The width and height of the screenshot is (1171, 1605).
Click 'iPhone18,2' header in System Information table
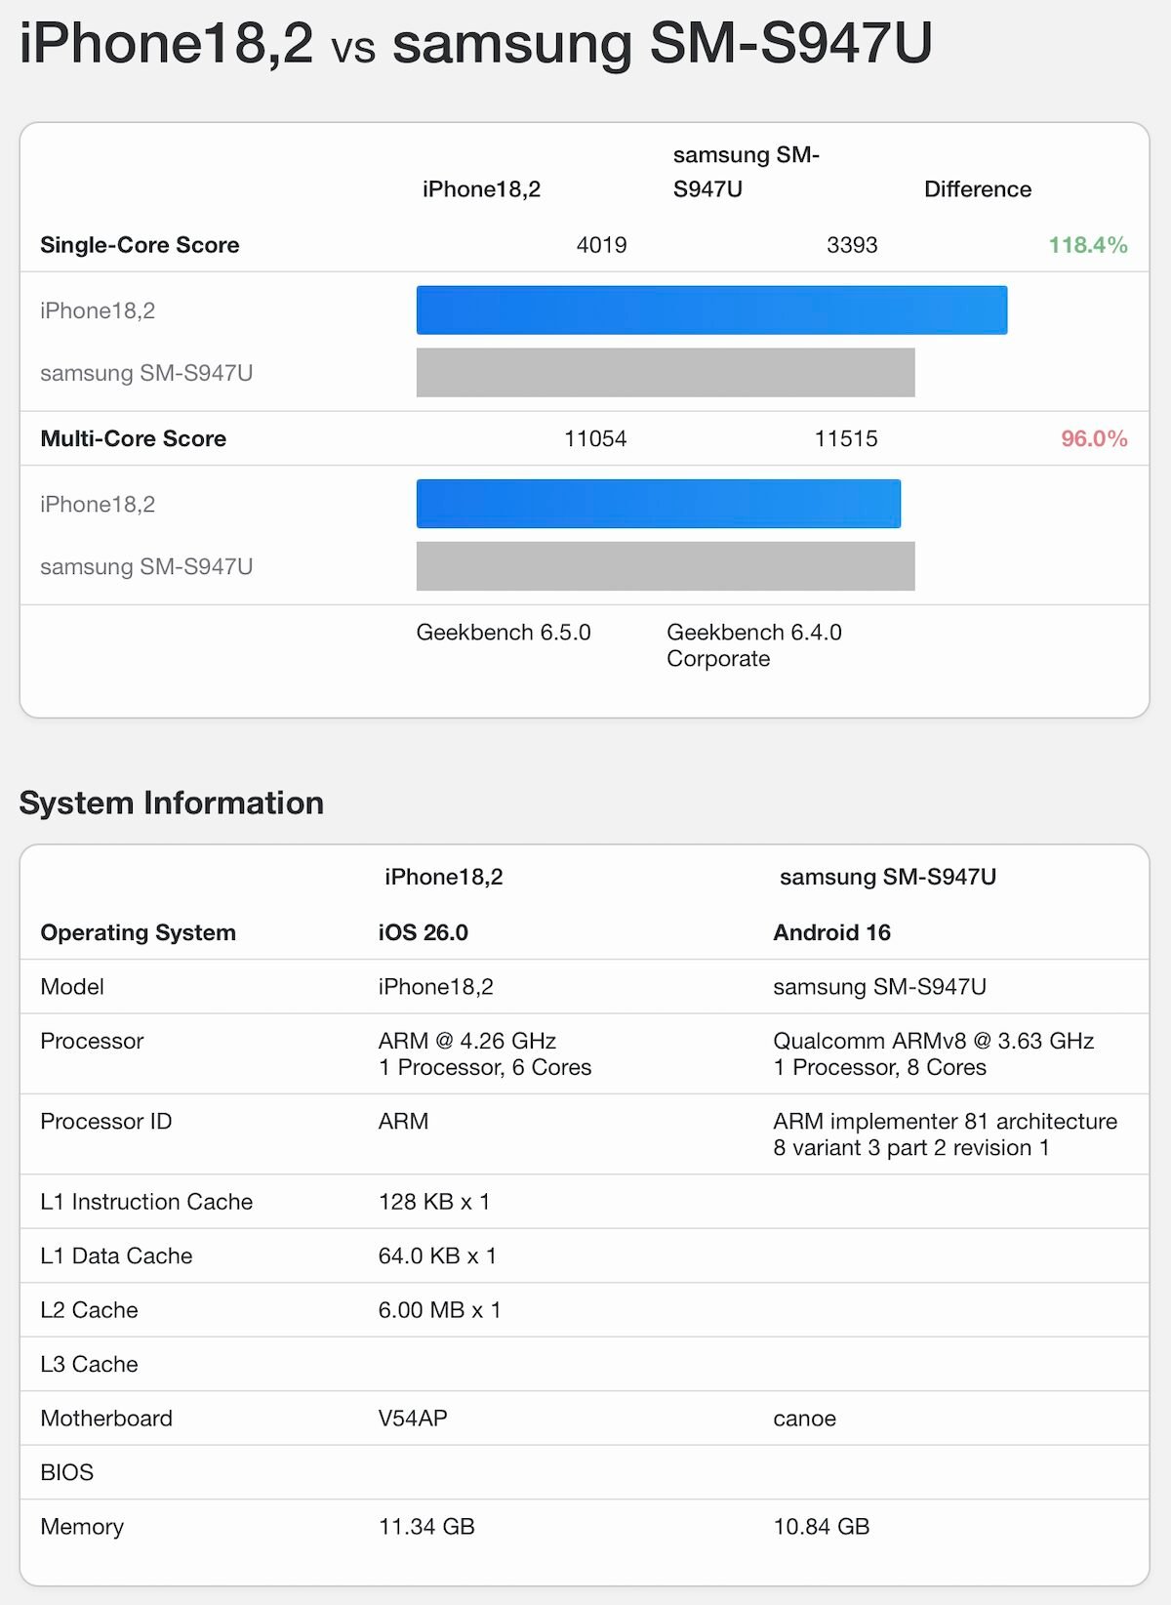(x=444, y=877)
